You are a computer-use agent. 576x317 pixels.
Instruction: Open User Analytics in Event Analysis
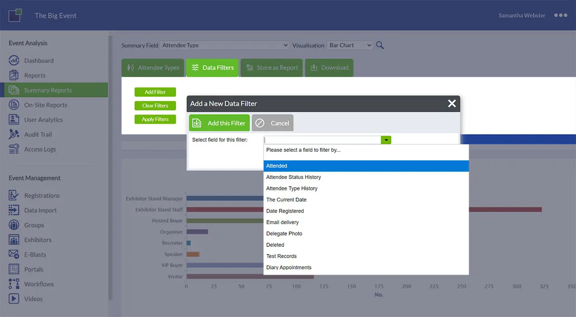tap(43, 119)
